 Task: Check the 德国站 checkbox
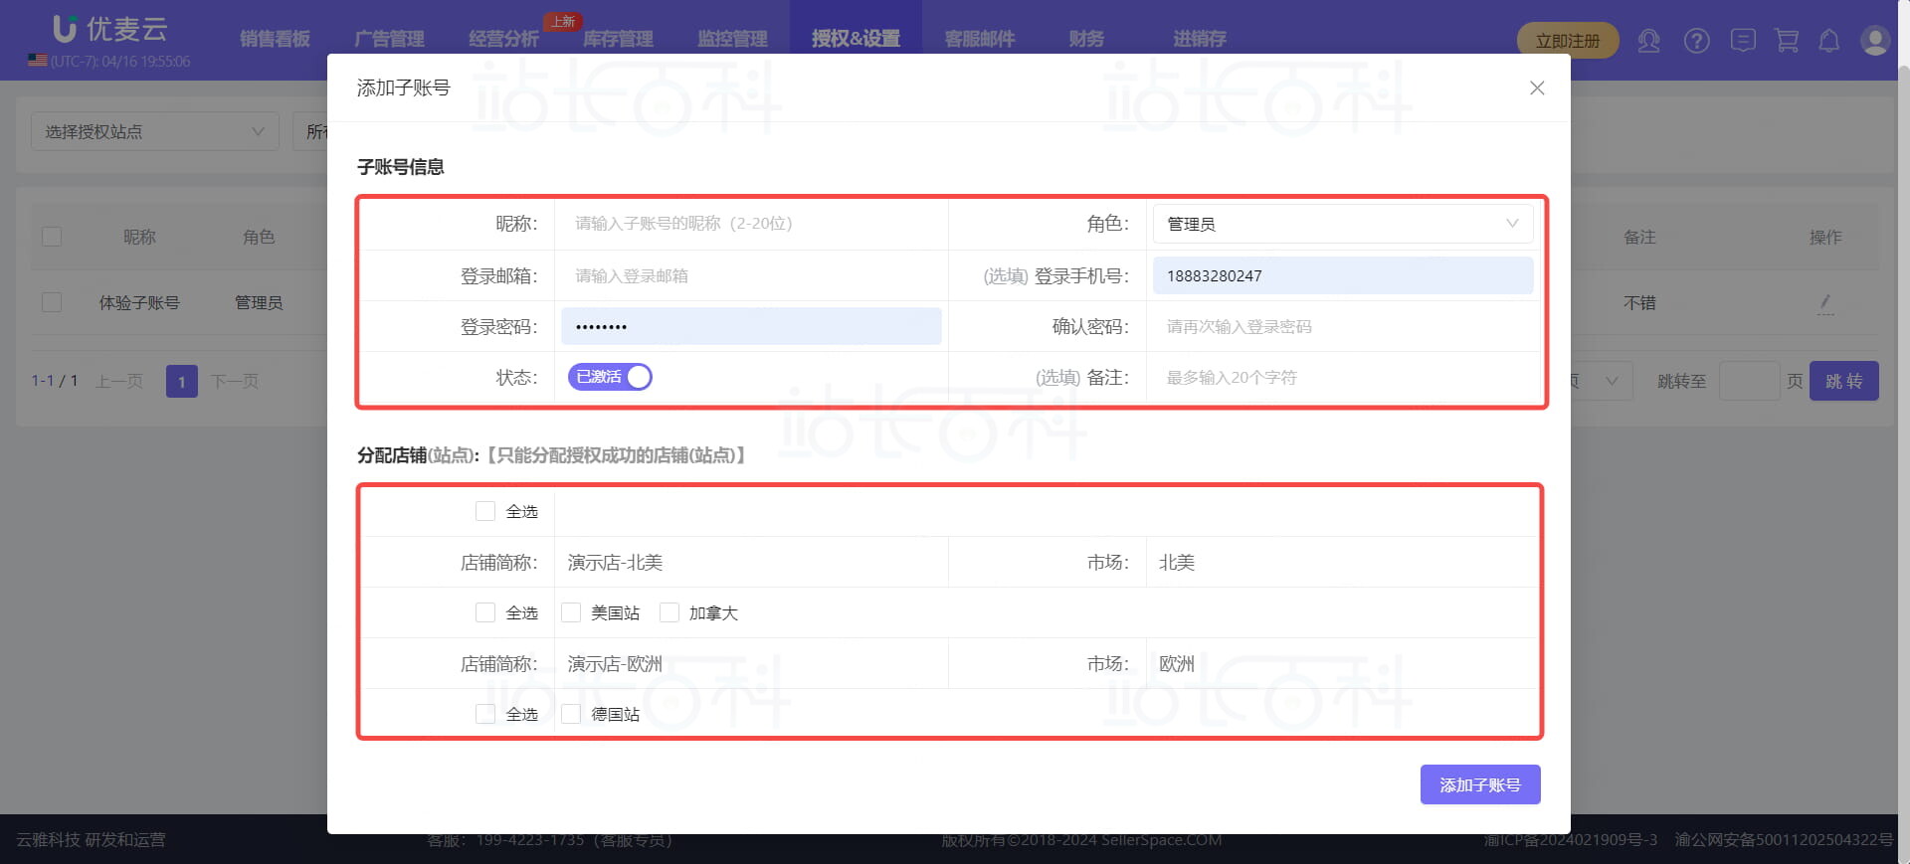pyautogui.click(x=571, y=714)
